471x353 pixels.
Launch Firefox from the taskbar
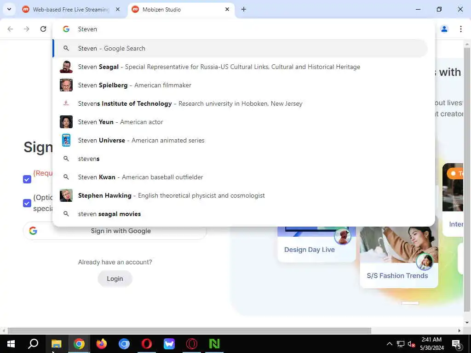(102, 344)
